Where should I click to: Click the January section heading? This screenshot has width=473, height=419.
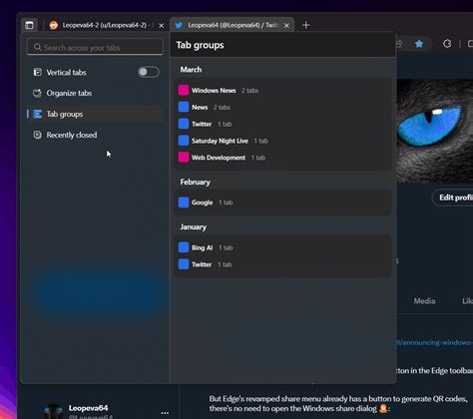click(x=194, y=226)
